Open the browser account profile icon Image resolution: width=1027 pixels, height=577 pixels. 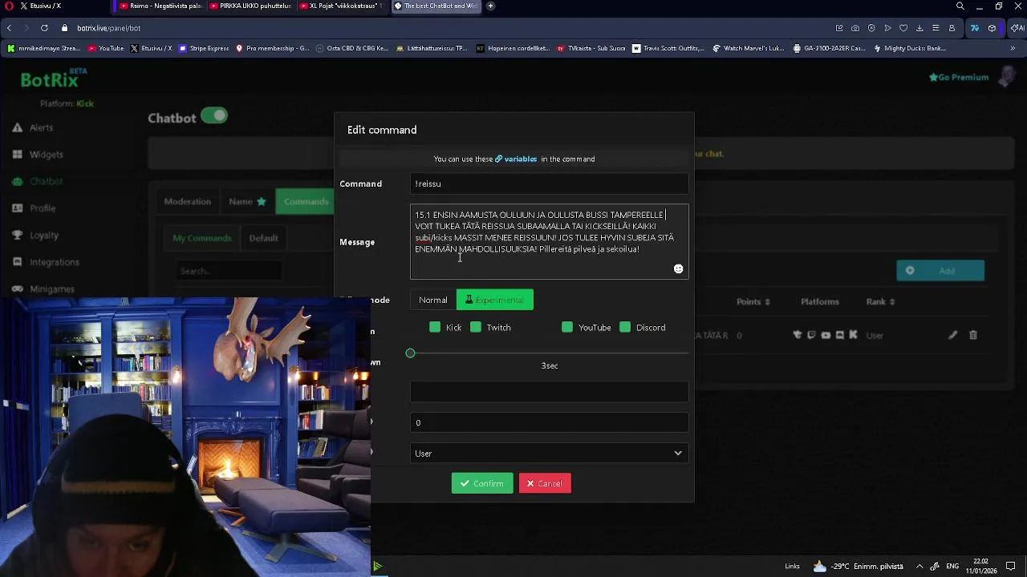pos(952,28)
